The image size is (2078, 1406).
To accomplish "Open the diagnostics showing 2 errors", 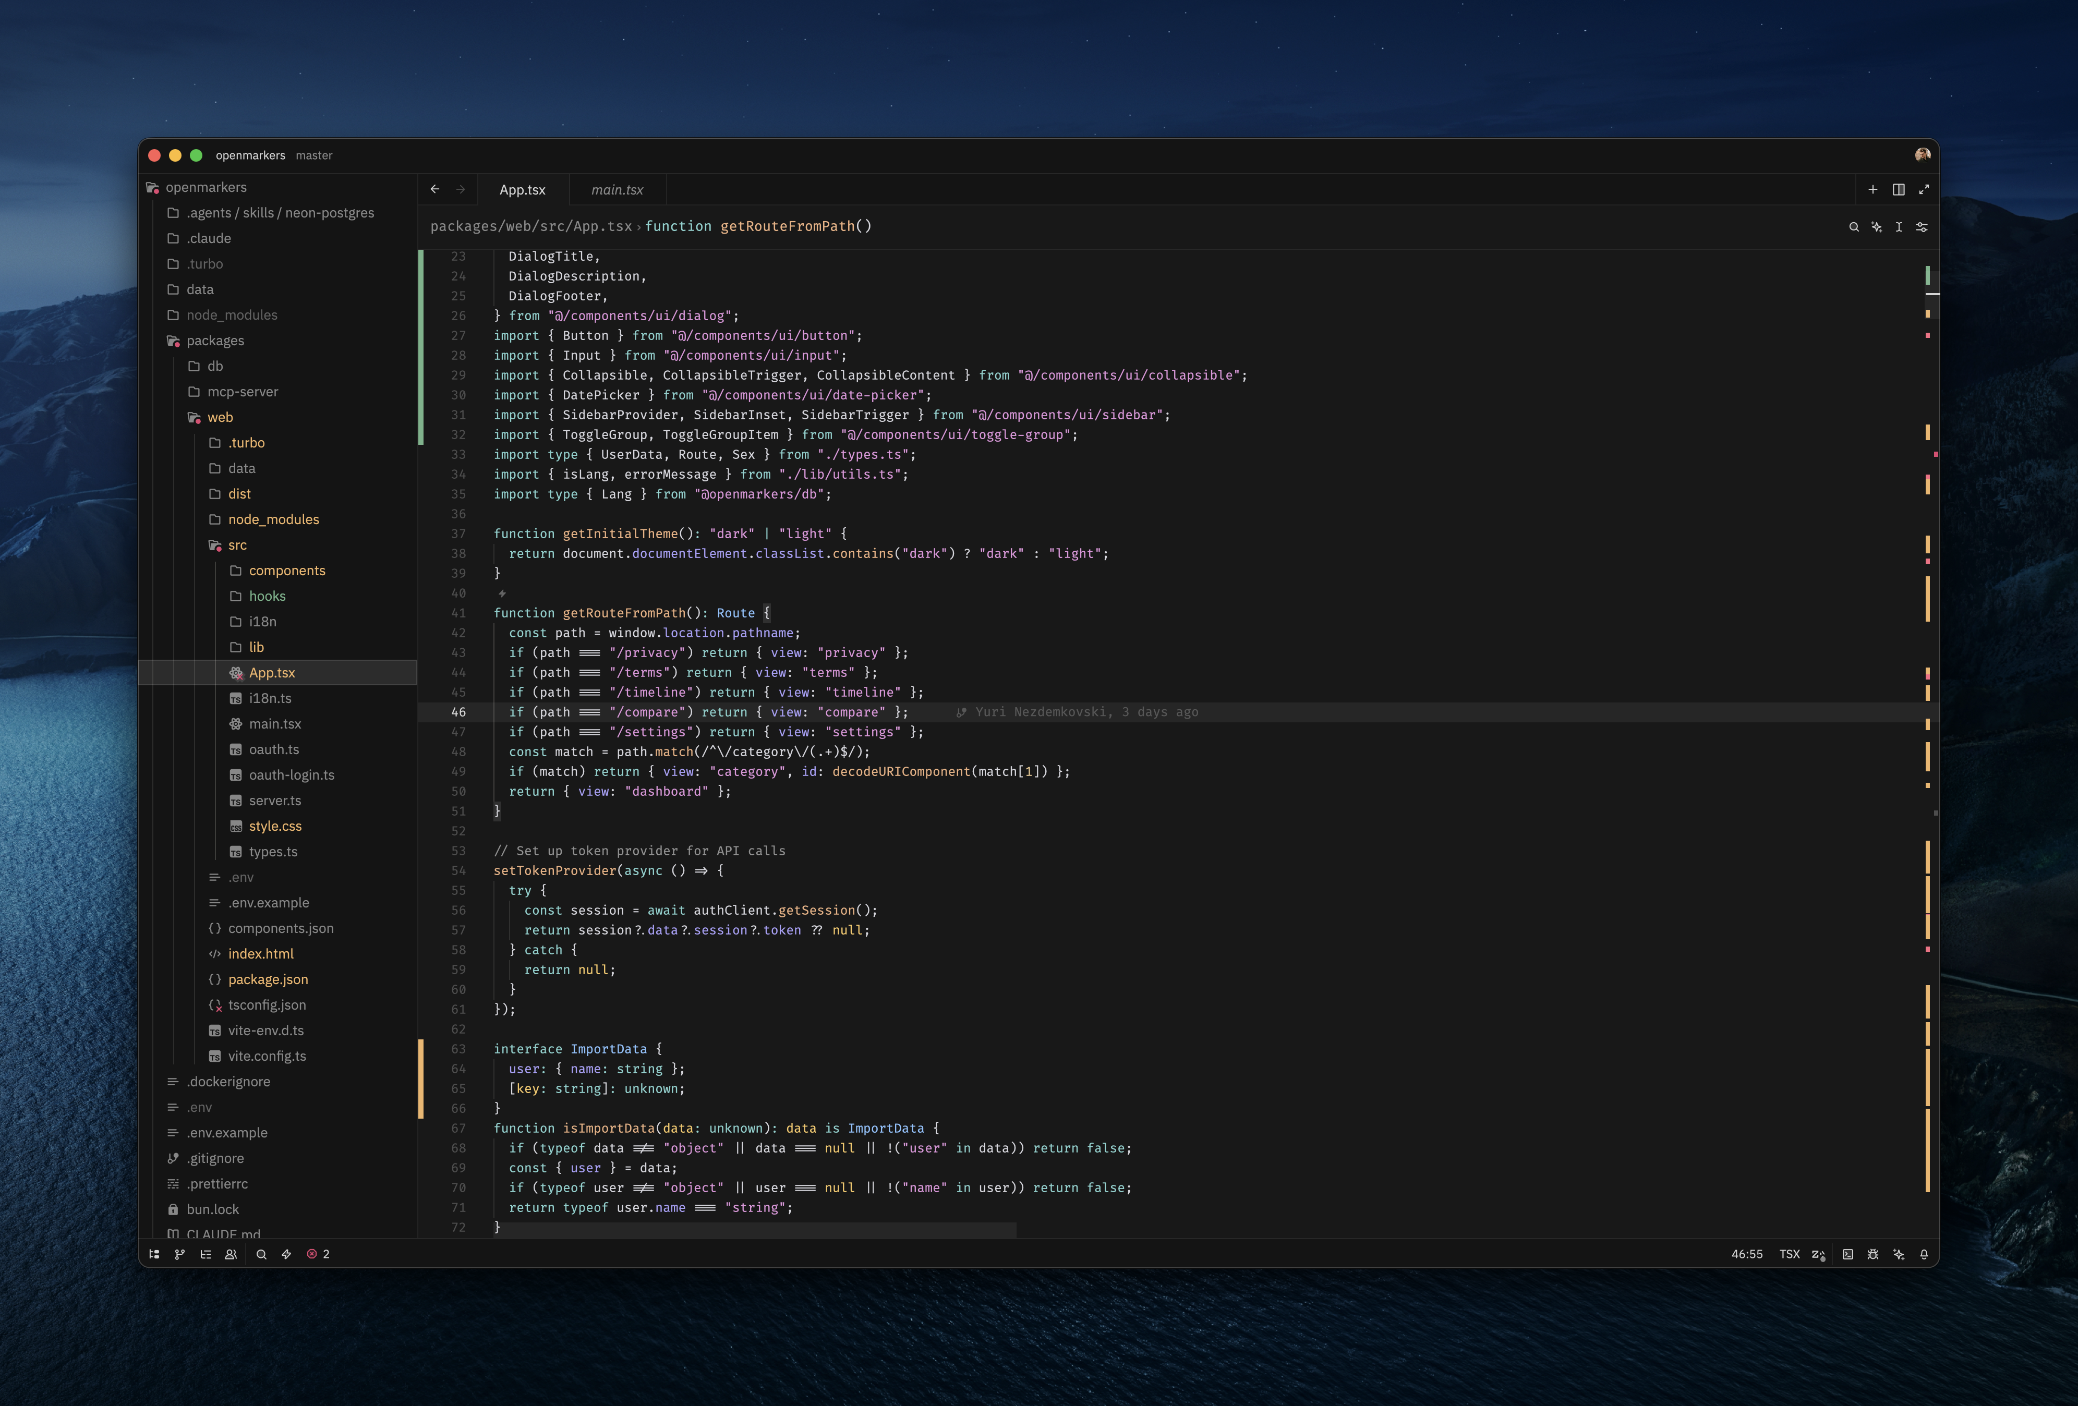I will pos(318,1254).
